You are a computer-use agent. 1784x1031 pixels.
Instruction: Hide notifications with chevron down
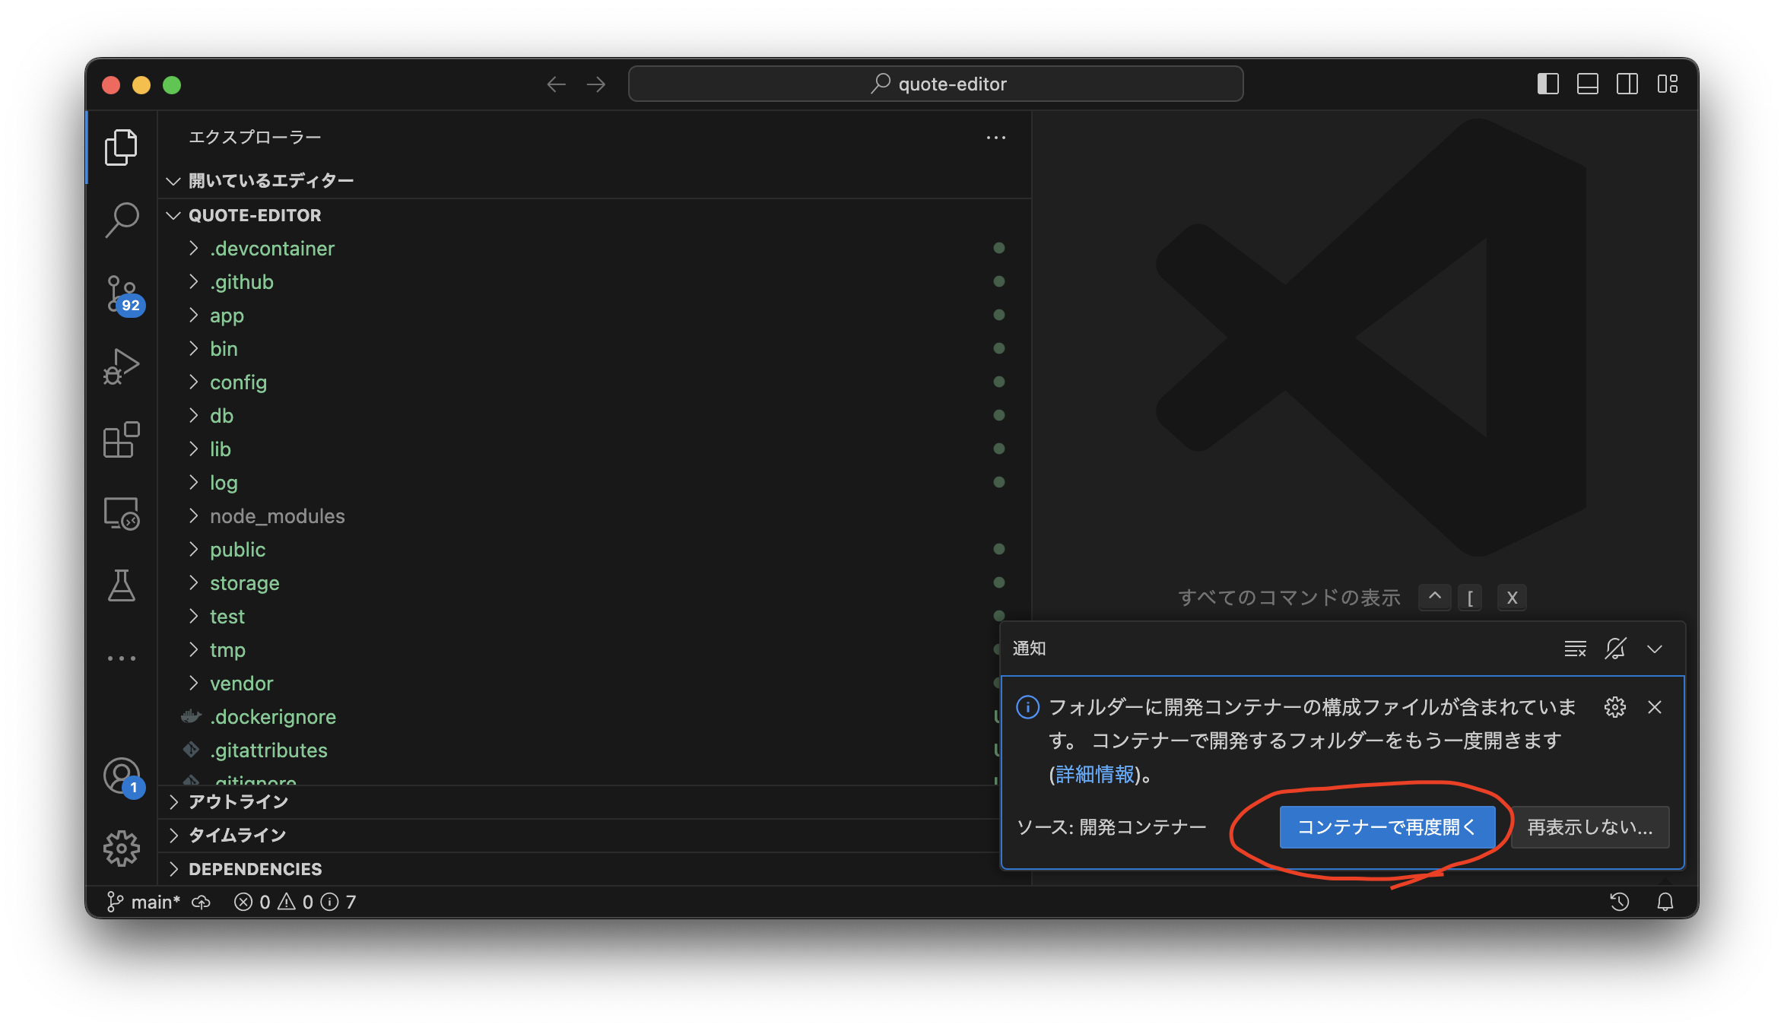[x=1655, y=649]
